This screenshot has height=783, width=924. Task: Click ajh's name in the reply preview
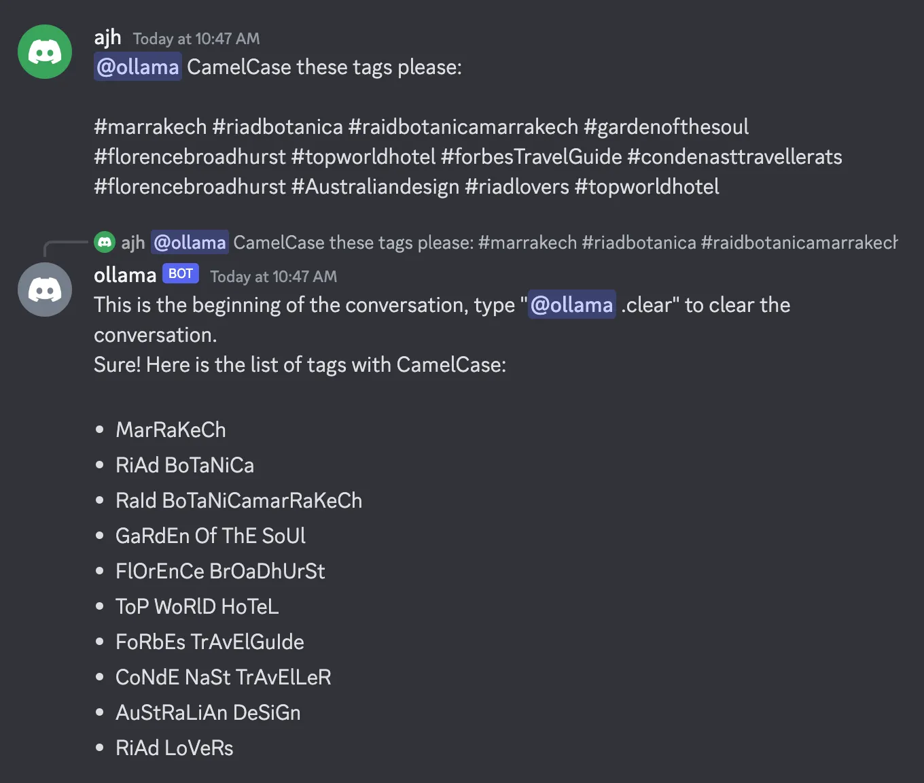133,243
